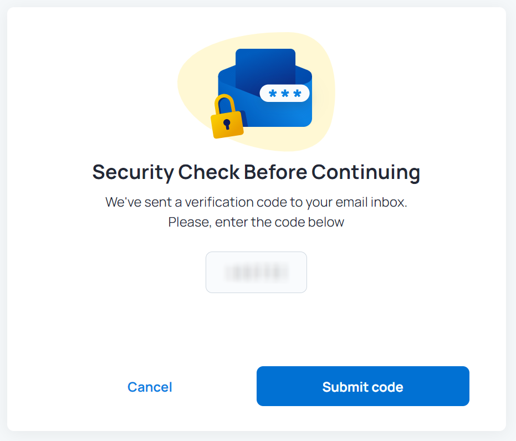Click the word 'Security' in the heading
The height and width of the screenshot is (441, 516).
coord(133,172)
